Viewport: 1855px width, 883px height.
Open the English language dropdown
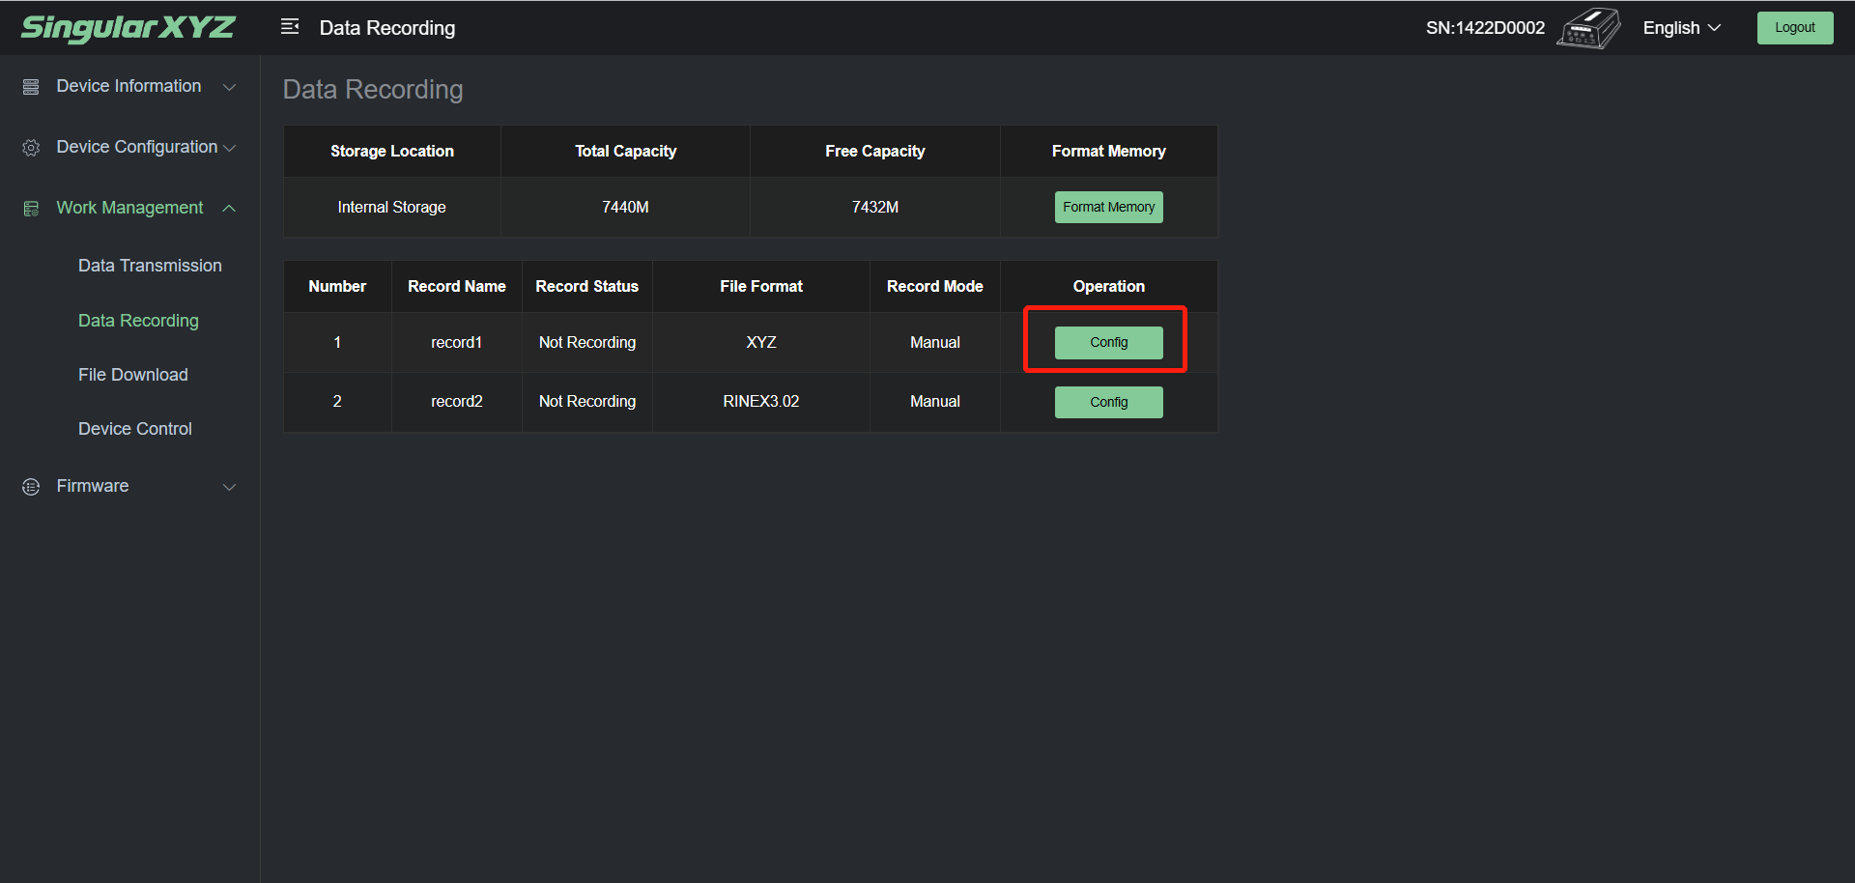tap(1681, 28)
